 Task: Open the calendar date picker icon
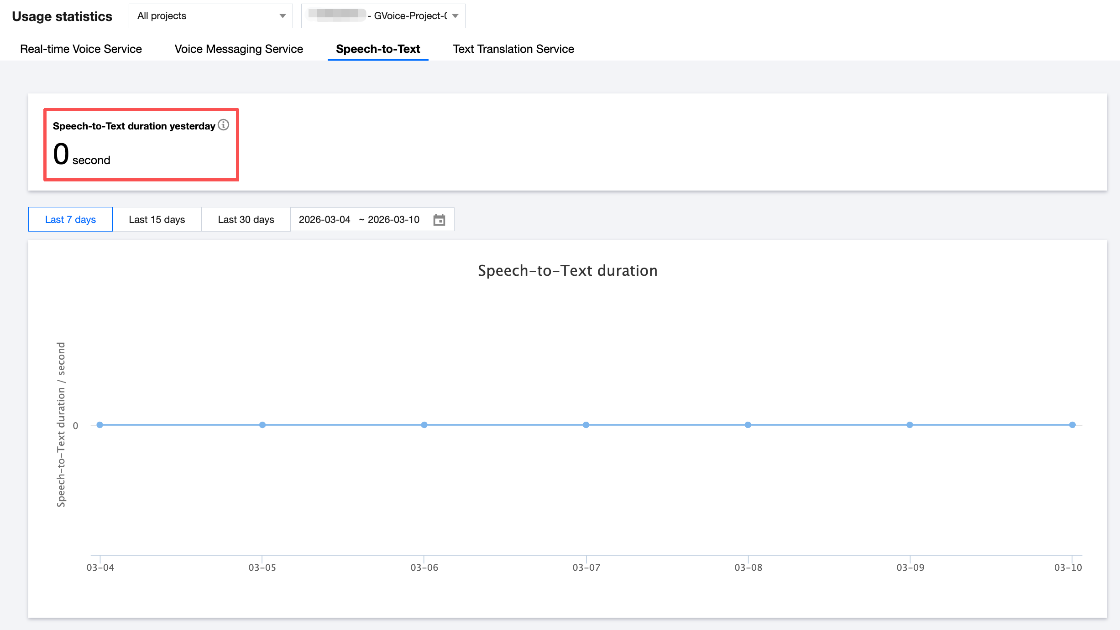[x=439, y=220]
